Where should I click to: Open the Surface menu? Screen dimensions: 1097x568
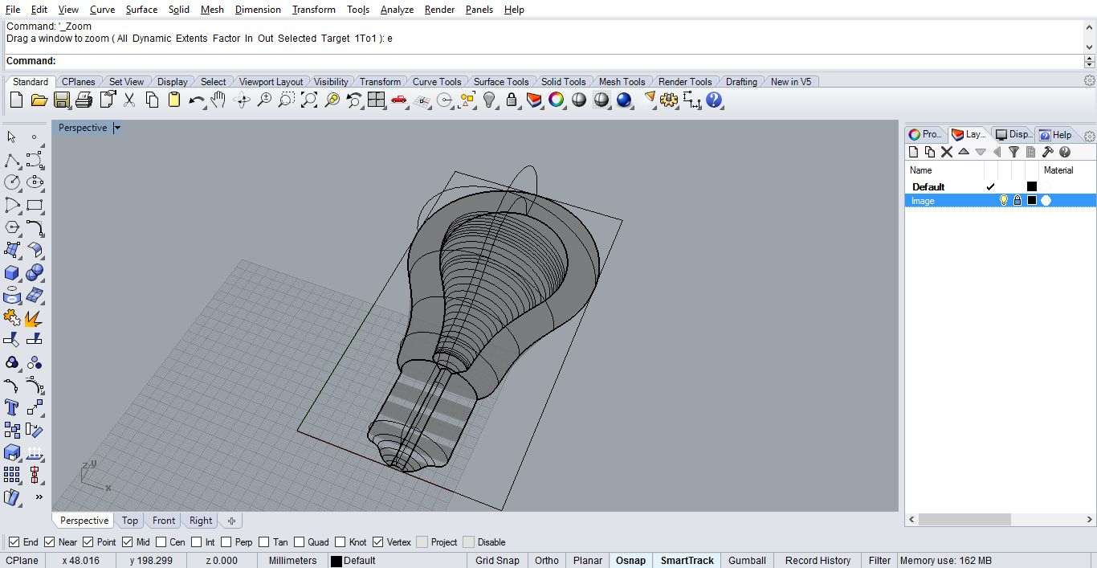click(141, 10)
